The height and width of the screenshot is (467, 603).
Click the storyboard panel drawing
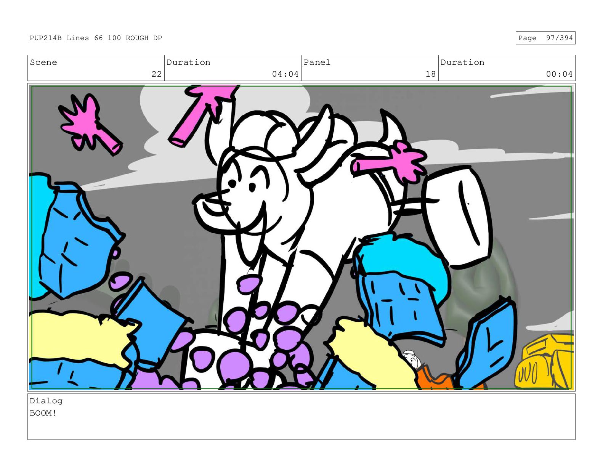pos(301,237)
